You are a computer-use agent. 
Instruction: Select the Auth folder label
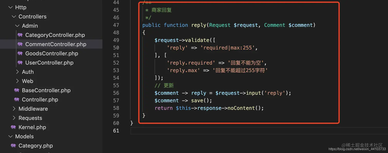[28, 72]
